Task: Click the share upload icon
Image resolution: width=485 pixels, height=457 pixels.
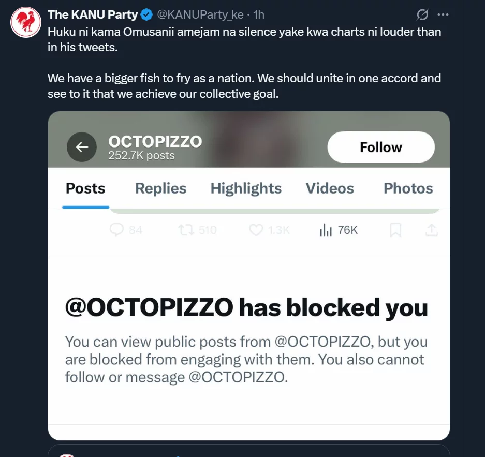Action: 431,230
